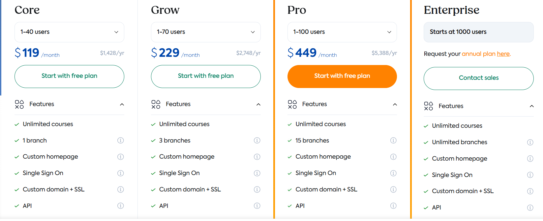The image size is (543, 221).
Task: Open the 1-100 users dropdown
Action: (x=342, y=32)
